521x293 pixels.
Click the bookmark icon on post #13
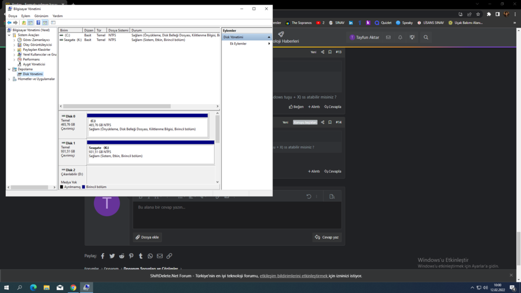(x=330, y=52)
